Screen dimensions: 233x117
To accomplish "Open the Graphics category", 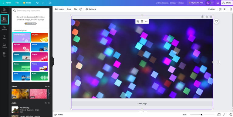I will point(39,37).
